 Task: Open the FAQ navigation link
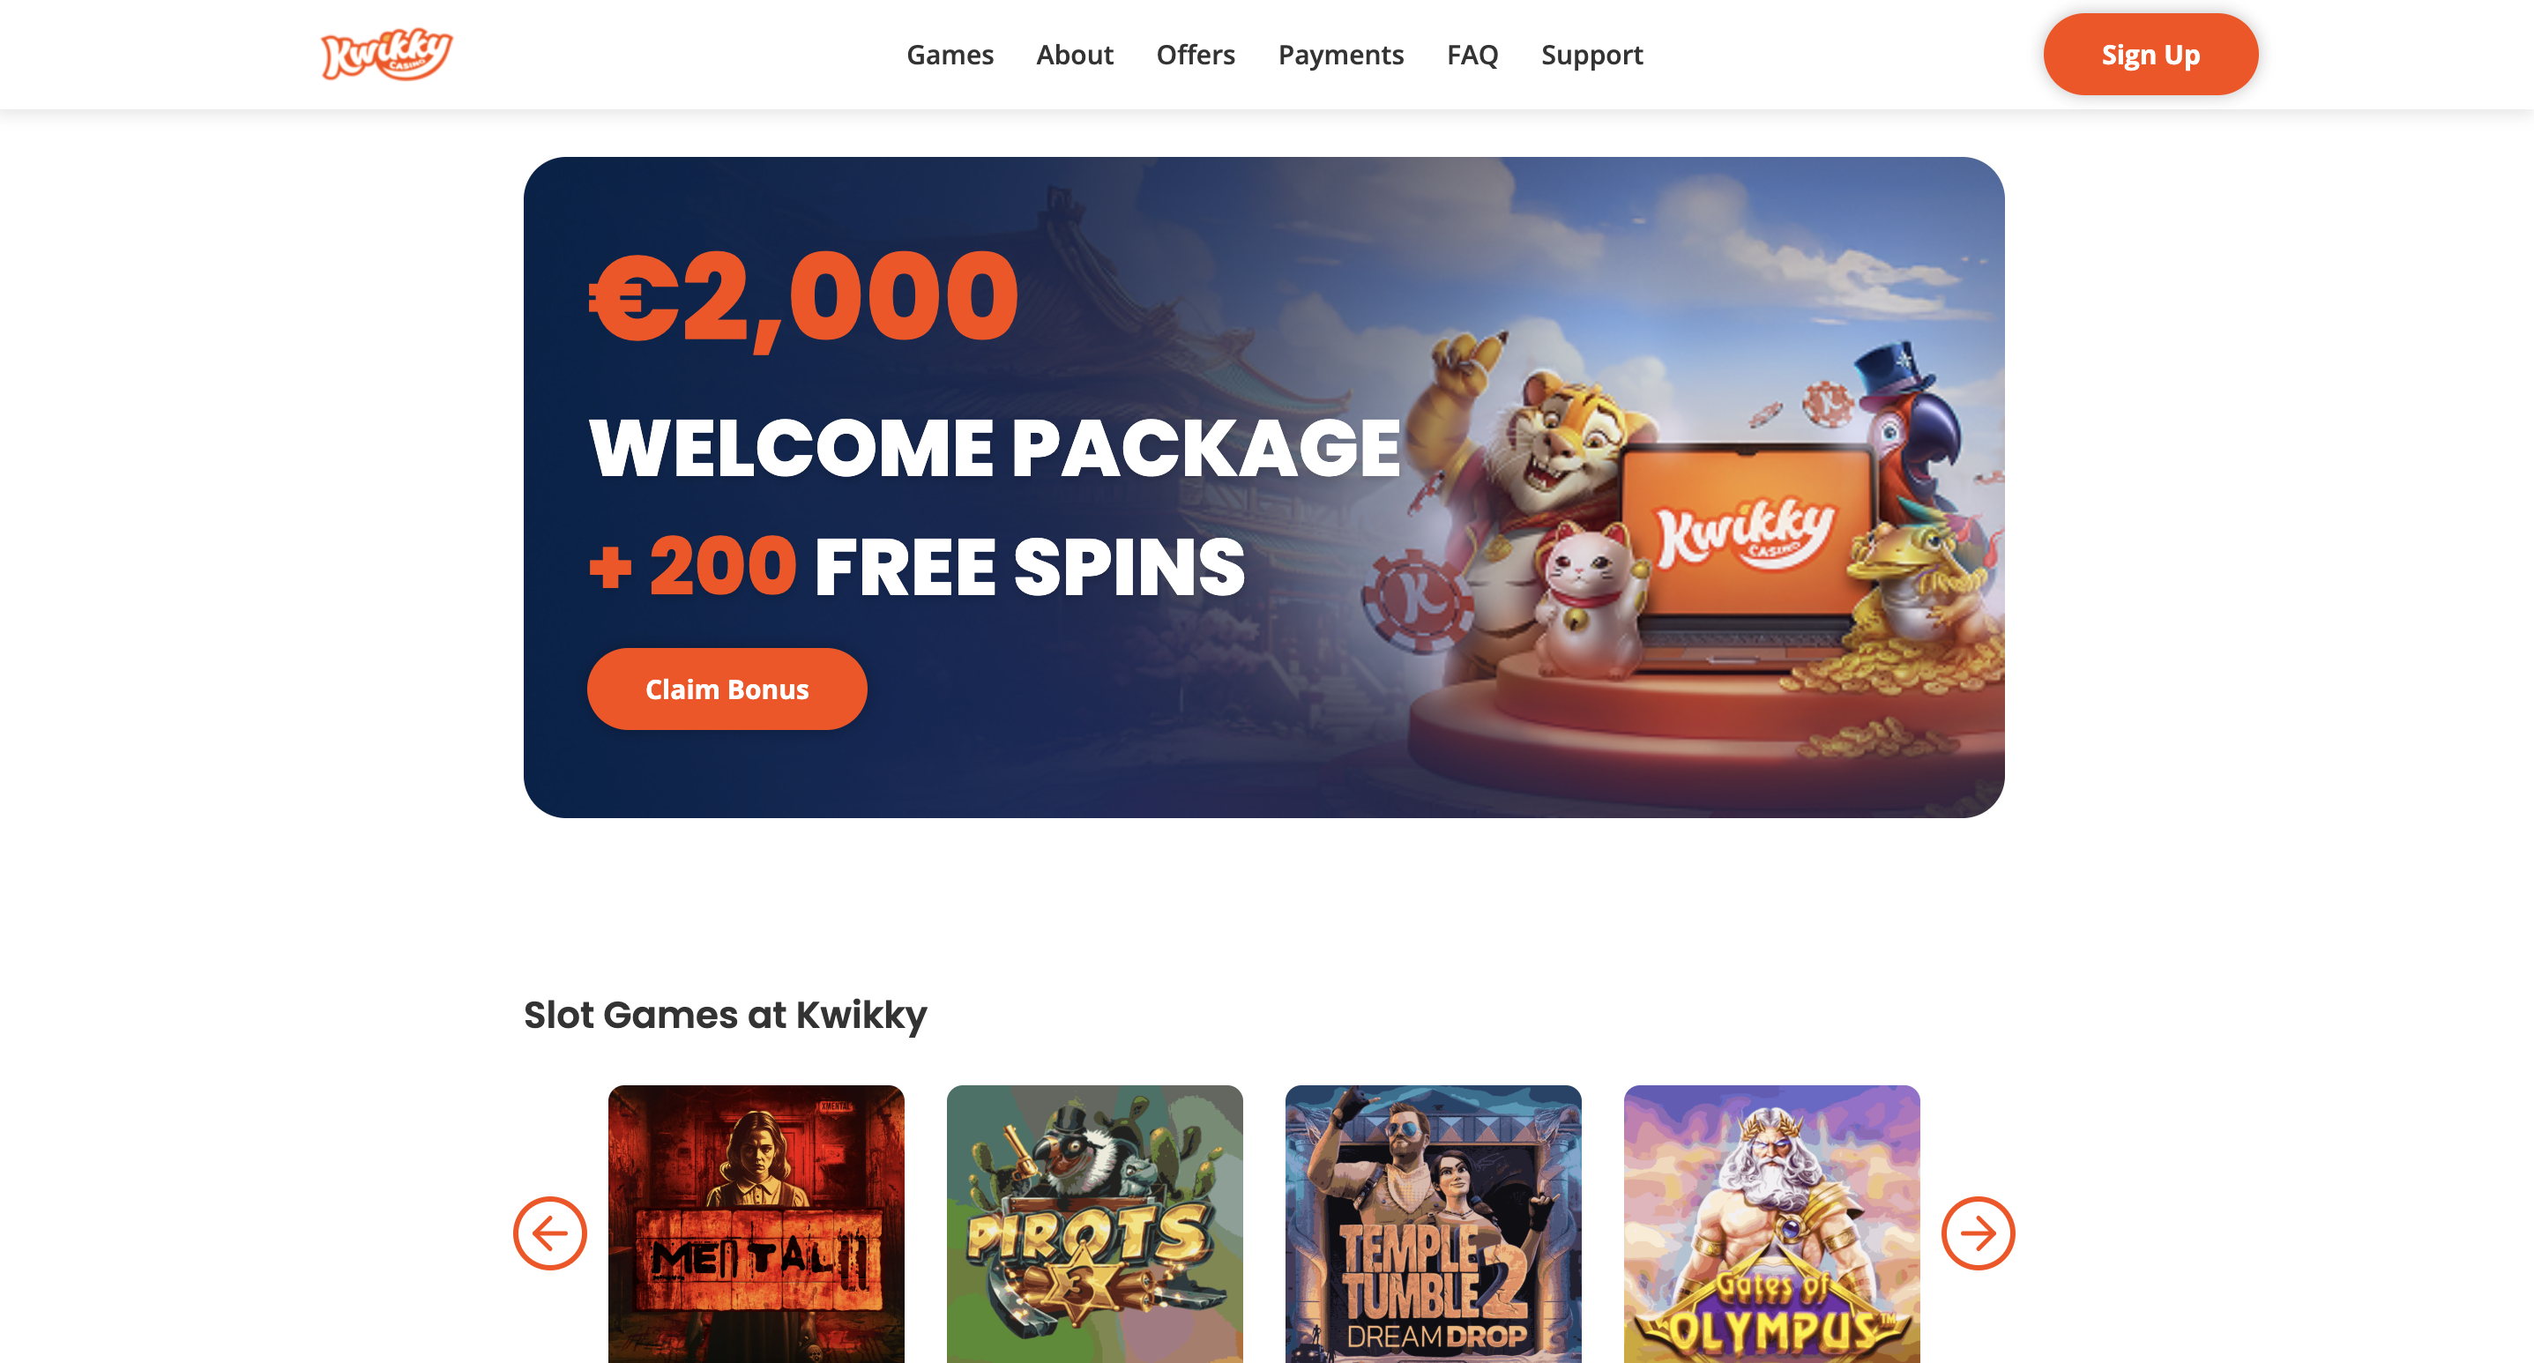click(x=1472, y=55)
